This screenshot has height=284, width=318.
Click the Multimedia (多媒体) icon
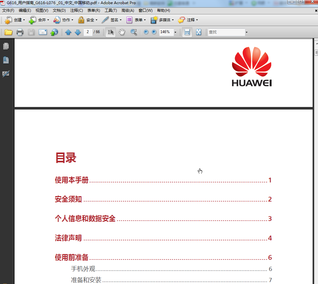[154, 20]
